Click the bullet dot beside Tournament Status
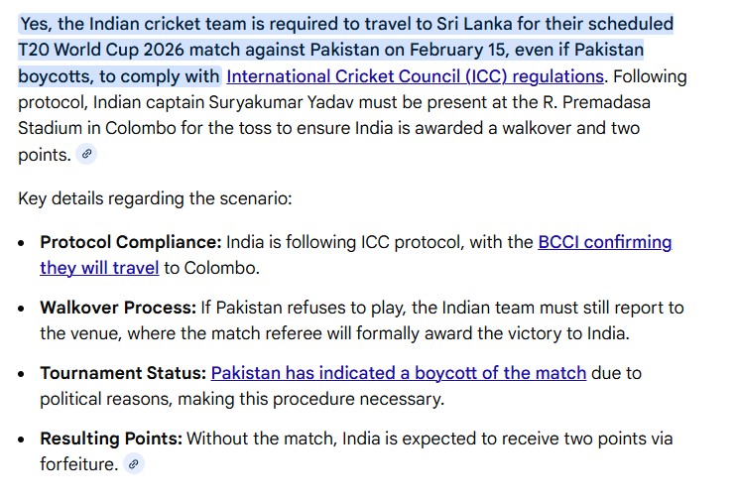The height and width of the screenshot is (504, 737). point(22,374)
